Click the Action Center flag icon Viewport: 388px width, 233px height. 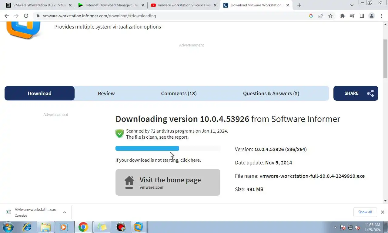[343, 227]
